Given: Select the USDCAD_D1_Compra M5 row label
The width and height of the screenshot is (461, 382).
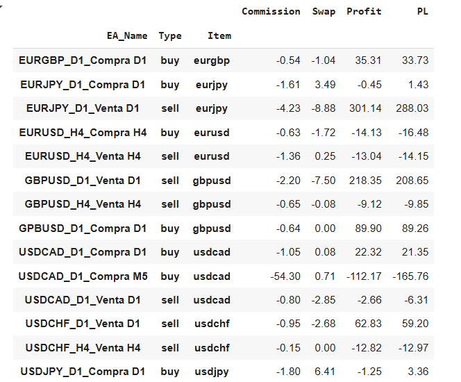Looking at the screenshot, I should point(83,276).
